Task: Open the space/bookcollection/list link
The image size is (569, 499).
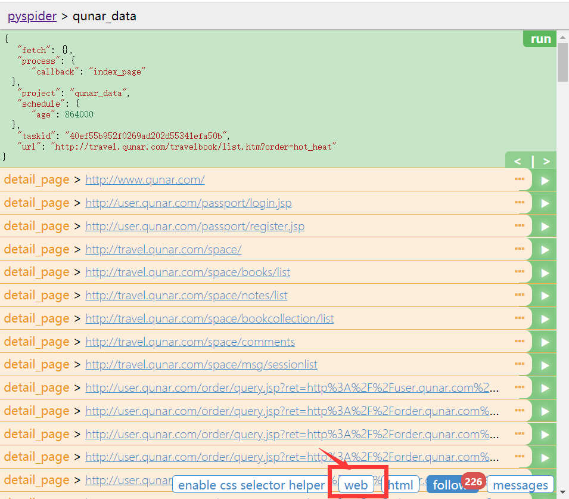Action: coord(210,318)
